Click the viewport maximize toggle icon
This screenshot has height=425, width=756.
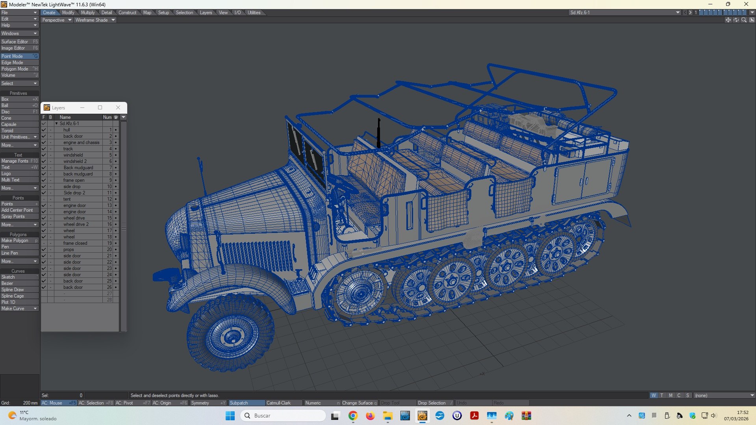point(752,20)
